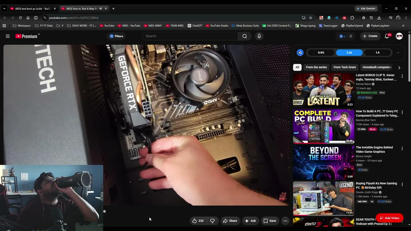This screenshot has height=231, width=411.
Task: Expand the vidIQ stats panel chevron
Action: click(398, 53)
